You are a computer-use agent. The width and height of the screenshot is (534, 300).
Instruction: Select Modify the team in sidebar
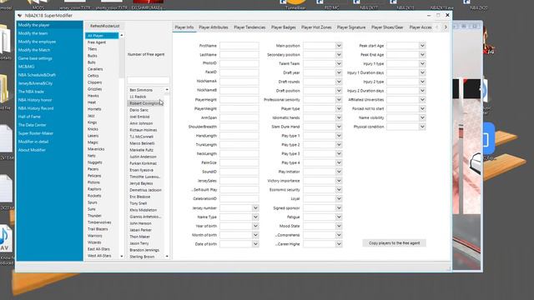click(x=33, y=33)
